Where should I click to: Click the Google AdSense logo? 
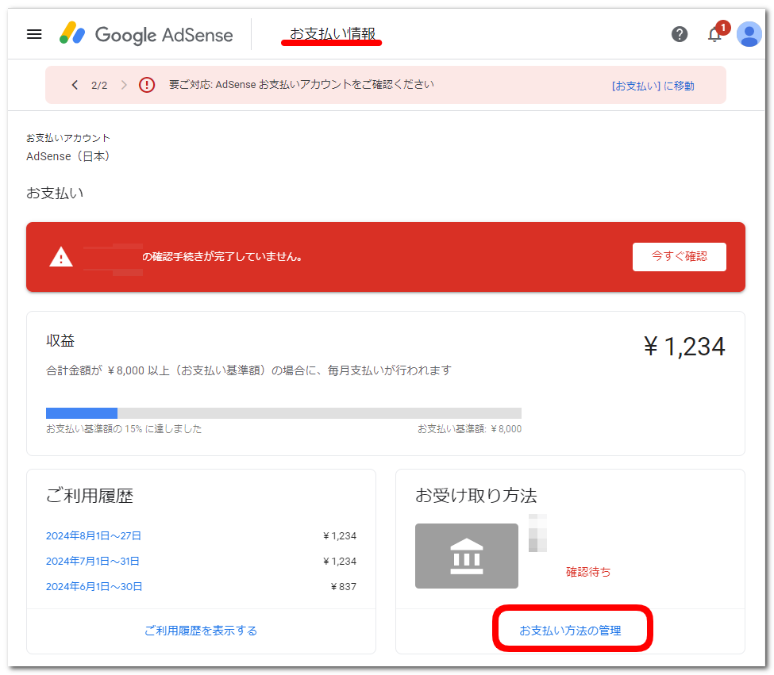pyautogui.click(x=146, y=34)
